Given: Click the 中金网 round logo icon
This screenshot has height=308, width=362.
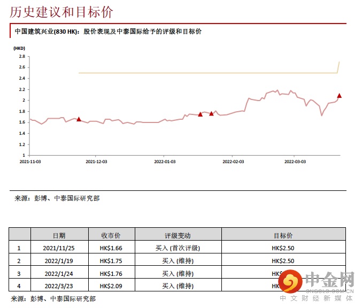Looking at the screenshot, I should [290, 281].
